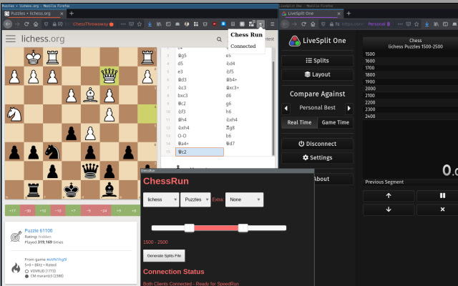This screenshot has width=458, height=286.
Task: Click the lower rating slider handle
Action: tap(189, 228)
